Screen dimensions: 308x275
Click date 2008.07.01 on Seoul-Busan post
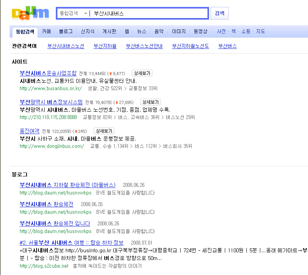point(142,243)
